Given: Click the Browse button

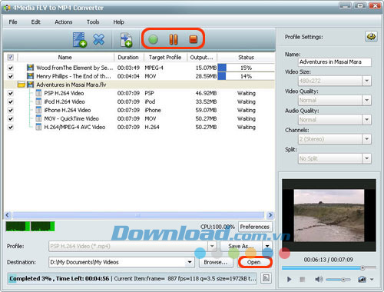Looking at the screenshot, I should [216, 262].
